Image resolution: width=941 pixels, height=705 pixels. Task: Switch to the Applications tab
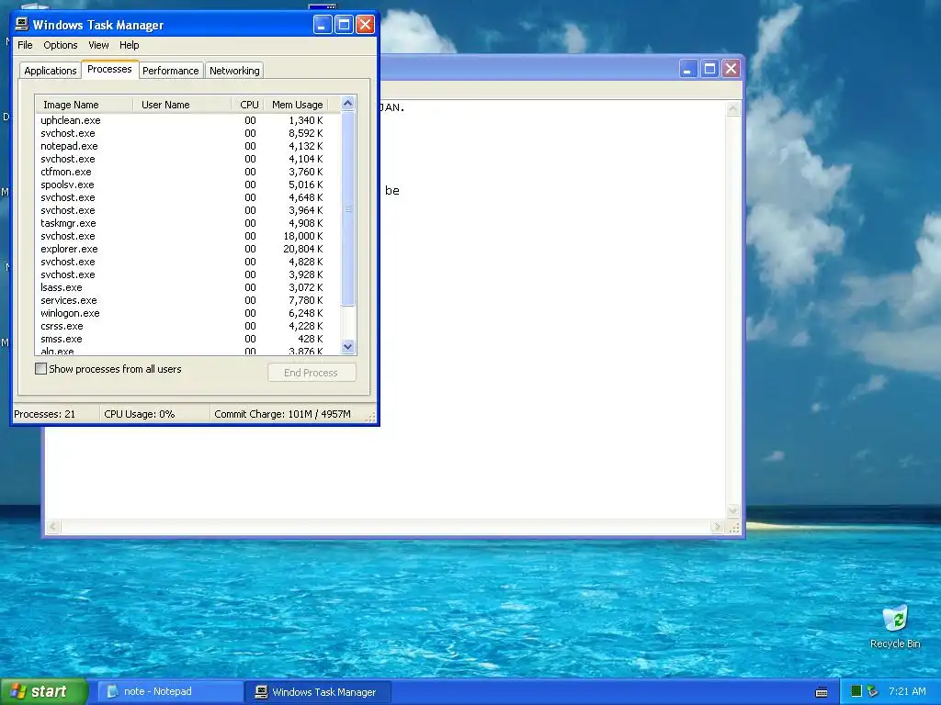(x=51, y=71)
